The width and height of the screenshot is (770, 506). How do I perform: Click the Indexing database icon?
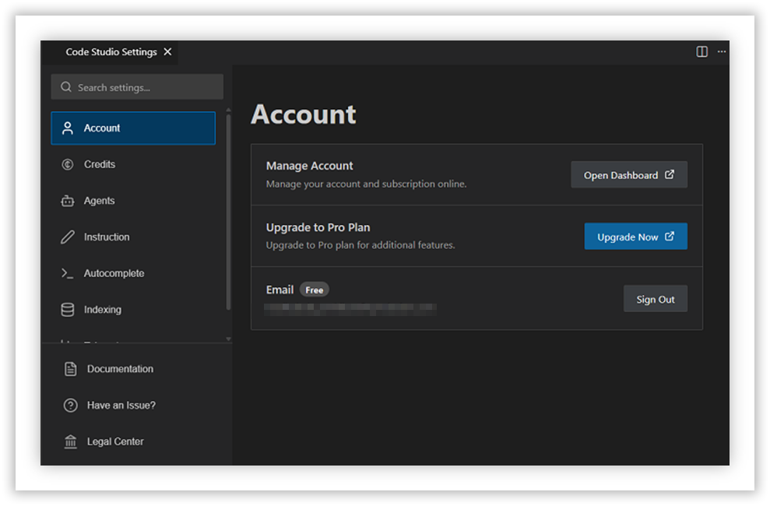[69, 309]
